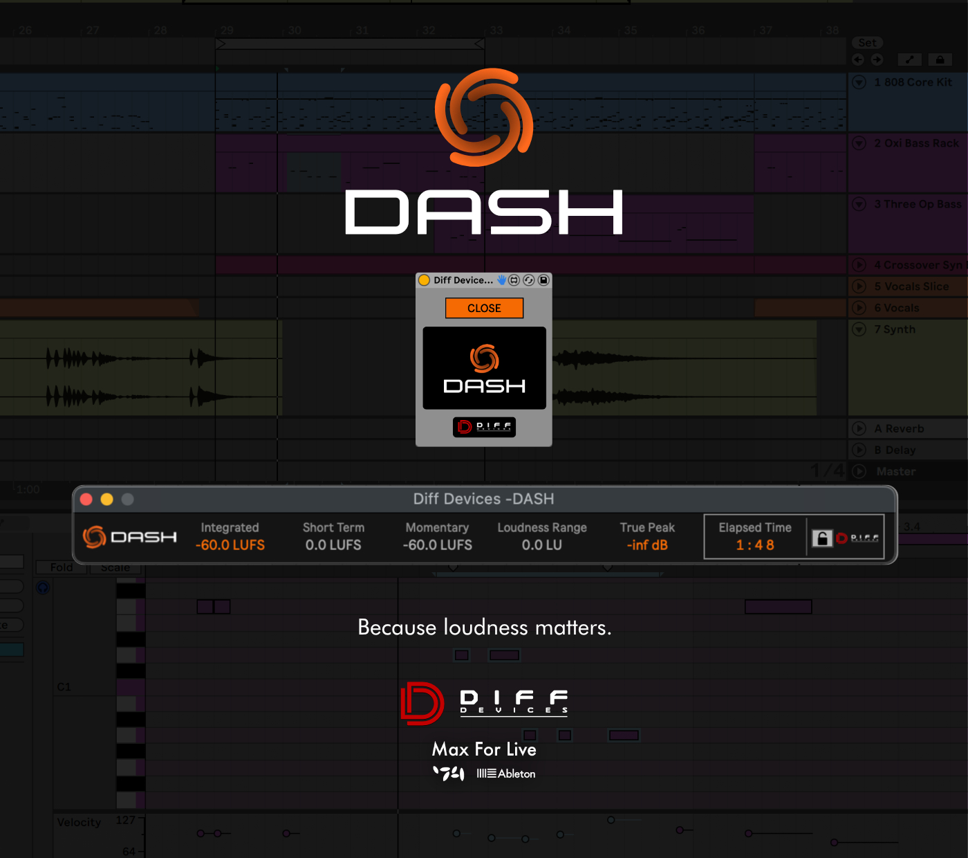Toggle the unlock padlock beside Elapsed Time
This screenshot has height=858, width=968.
[821, 538]
